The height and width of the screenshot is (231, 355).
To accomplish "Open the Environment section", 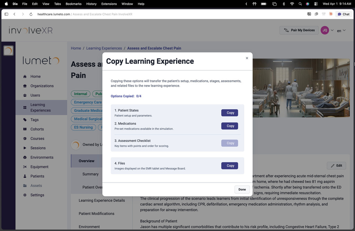I will click(x=89, y=227).
